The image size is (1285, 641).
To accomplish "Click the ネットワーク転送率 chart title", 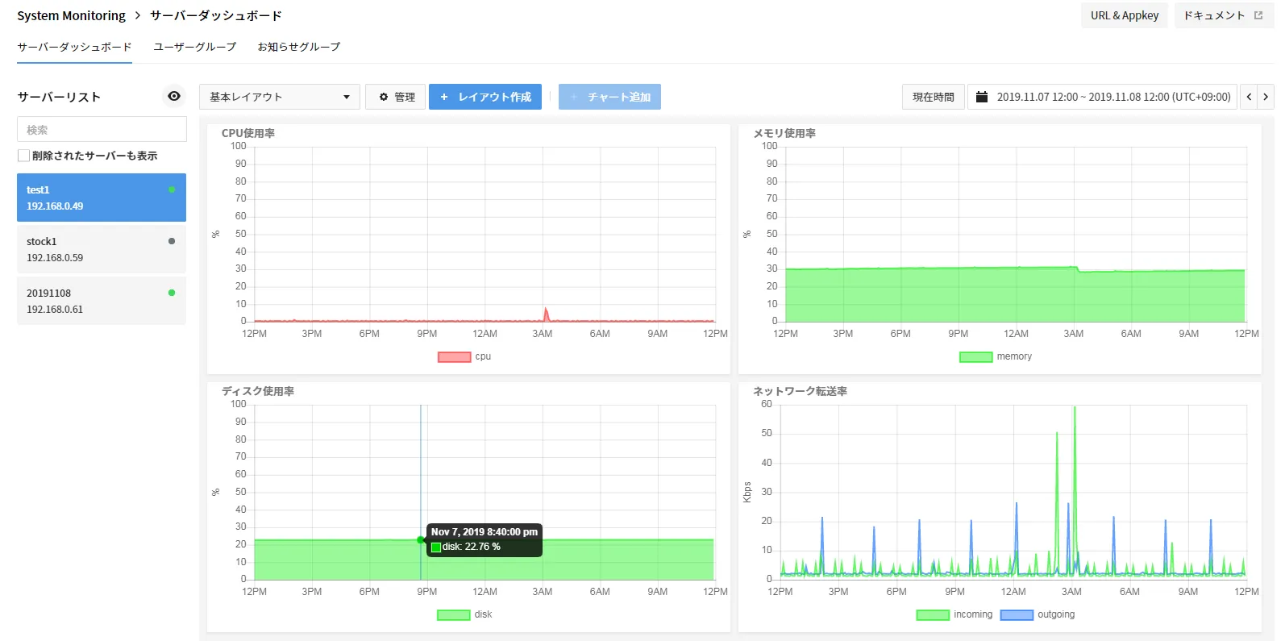I will [800, 391].
